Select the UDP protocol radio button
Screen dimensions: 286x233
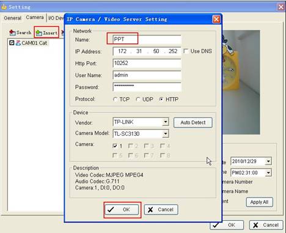(138, 100)
